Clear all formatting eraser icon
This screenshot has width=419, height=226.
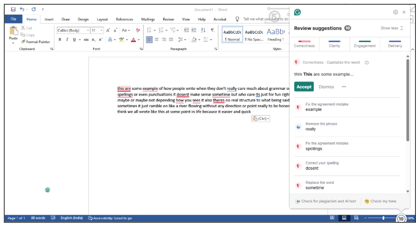pyautogui.click(x=137, y=30)
